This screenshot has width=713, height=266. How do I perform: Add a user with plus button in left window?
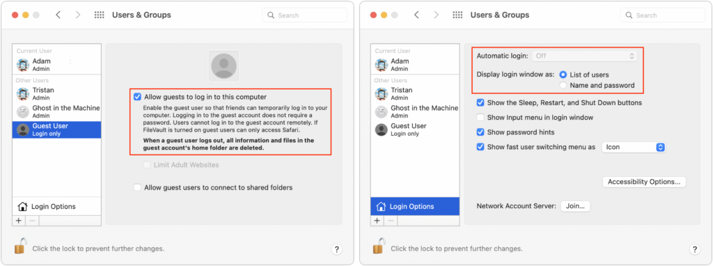pos(19,221)
